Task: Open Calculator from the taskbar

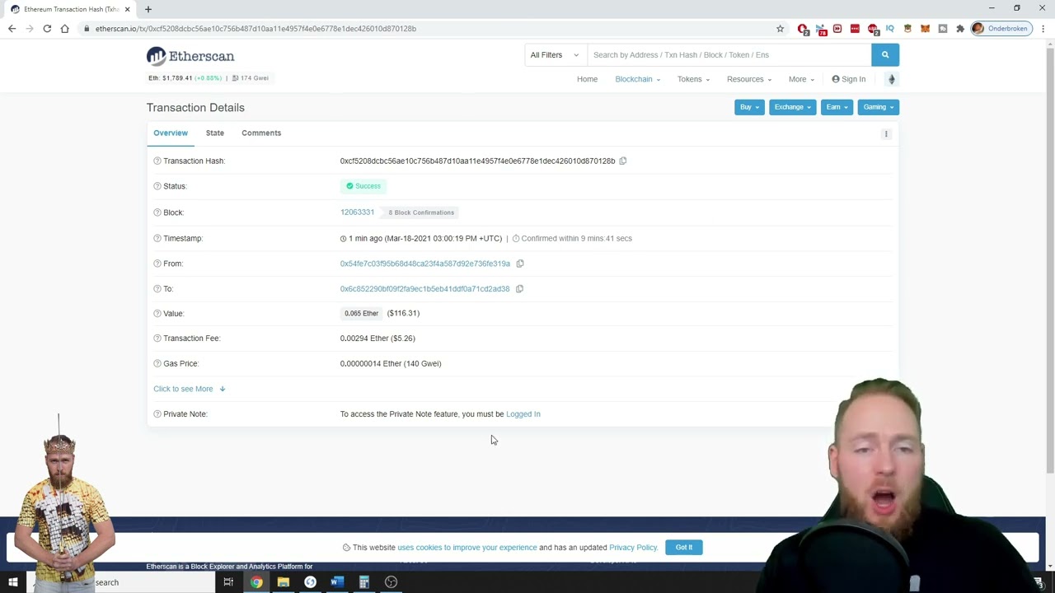Action: tap(363, 582)
